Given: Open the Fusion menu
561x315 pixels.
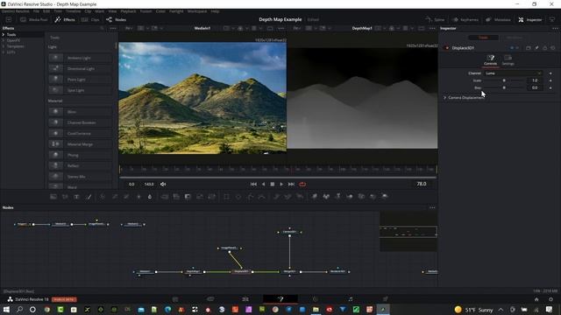Looking at the screenshot, I should 146,11.
